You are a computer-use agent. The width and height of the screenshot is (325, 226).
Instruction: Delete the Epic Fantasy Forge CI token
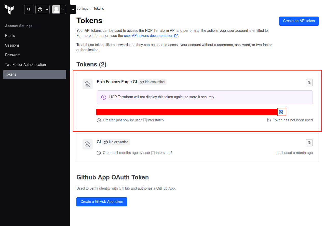pos(309,83)
